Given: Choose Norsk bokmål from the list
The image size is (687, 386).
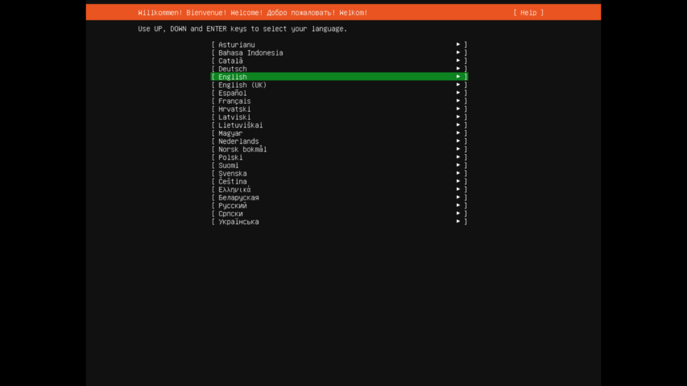Looking at the screenshot, I should (339, 149).
